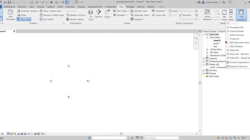The image size is (250, 140).
Task: Open the Annotate ribbon tab
Action: 70,7
